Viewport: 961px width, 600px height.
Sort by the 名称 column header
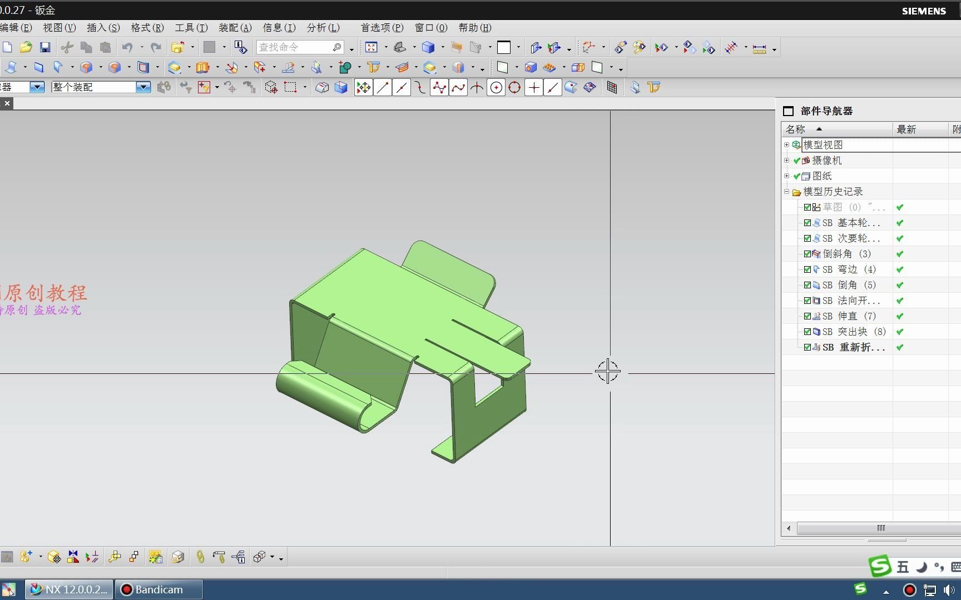tap(837, 129)
